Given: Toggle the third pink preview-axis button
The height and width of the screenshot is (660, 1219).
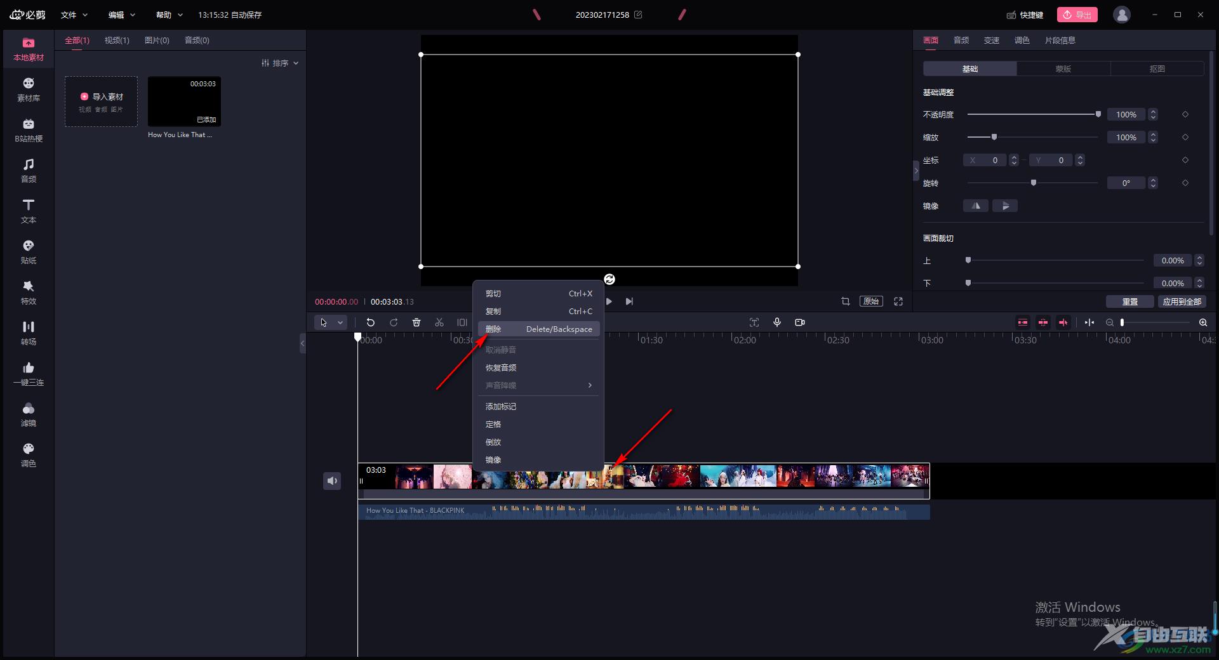Looking at the screenshot, I should pyautogui.click(x=1063, y=322).
